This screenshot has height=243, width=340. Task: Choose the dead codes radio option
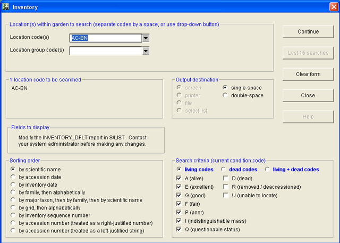(x=224, y=169)
